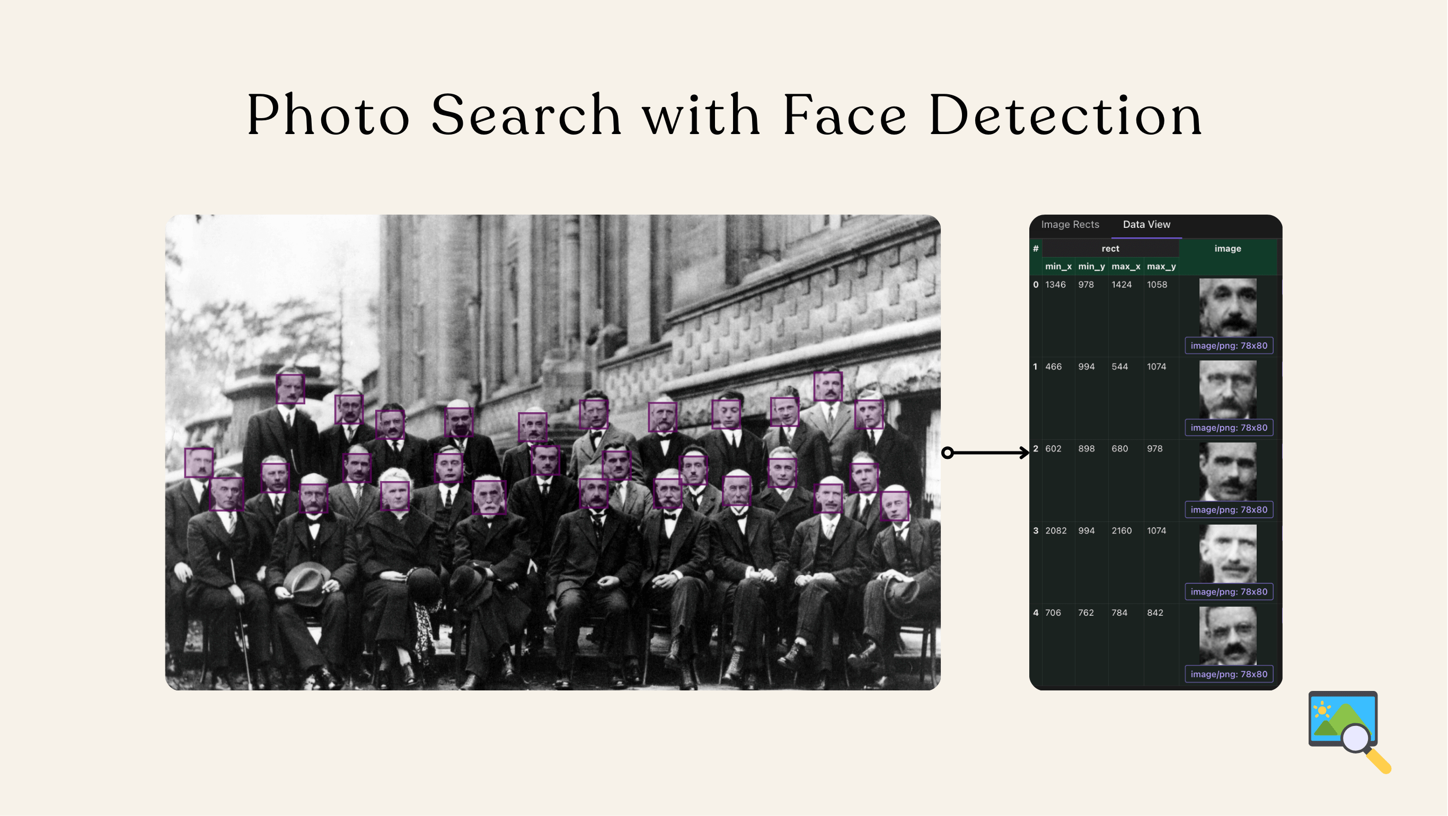Click Einstein's face thumbnail in row 0
This screenshot has width=1448, height=816.
pyautogui.click(x=1228, y=306)
